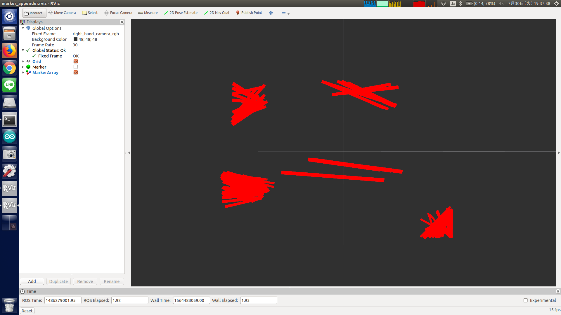The image size is (561, 315).
Task: Click the ROS Time field
Action: tap(63, 300)
